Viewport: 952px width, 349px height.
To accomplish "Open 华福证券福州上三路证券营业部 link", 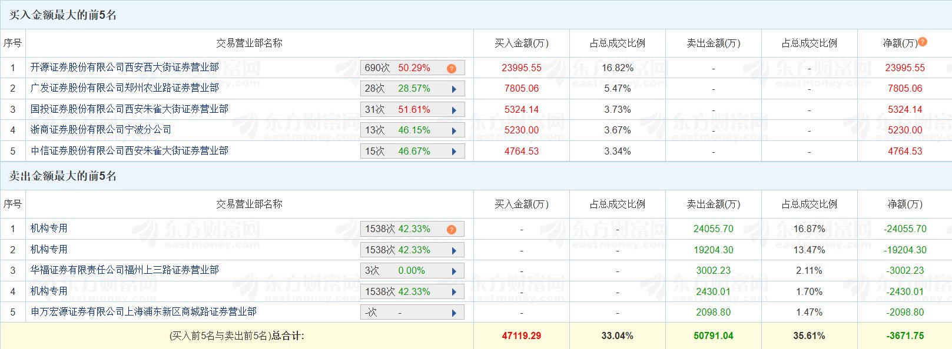I will click(125, 270).
